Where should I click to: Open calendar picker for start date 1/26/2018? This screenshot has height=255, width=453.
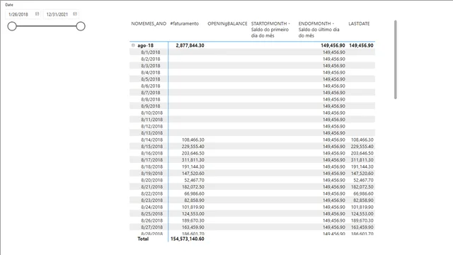click(x=37, y=14)
